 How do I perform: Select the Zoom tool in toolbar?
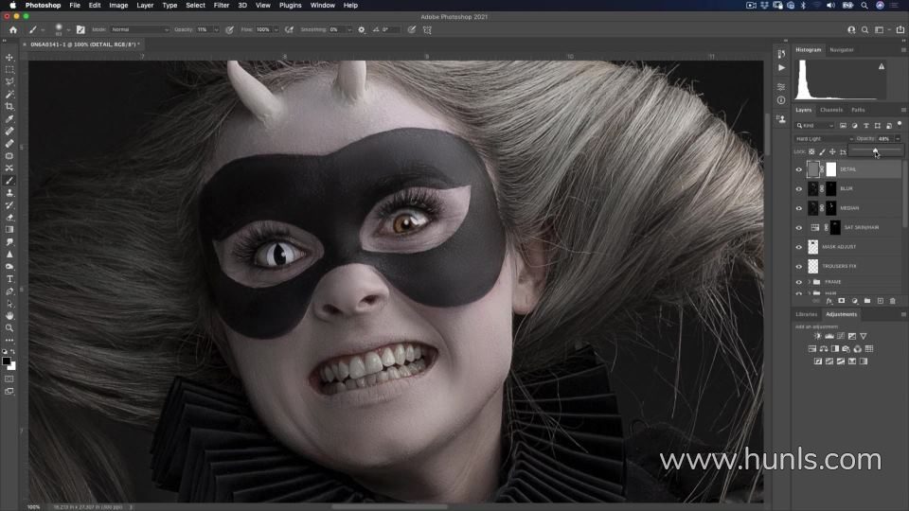pyautogui.click(x=9, y=328)
